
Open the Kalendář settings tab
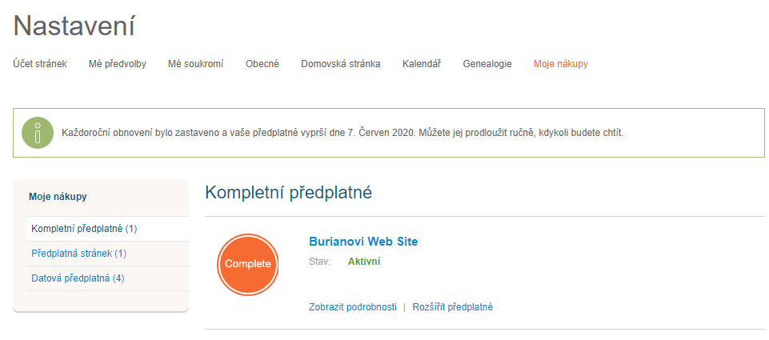tap(422, 64)
